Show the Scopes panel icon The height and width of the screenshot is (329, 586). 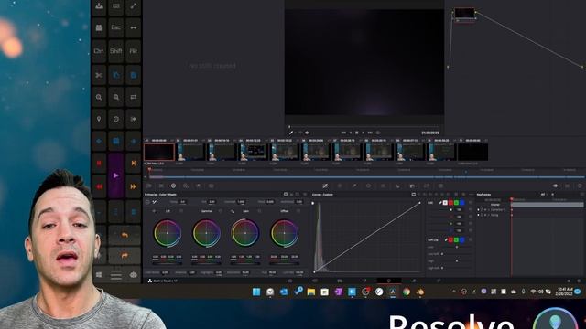point(568,186)
